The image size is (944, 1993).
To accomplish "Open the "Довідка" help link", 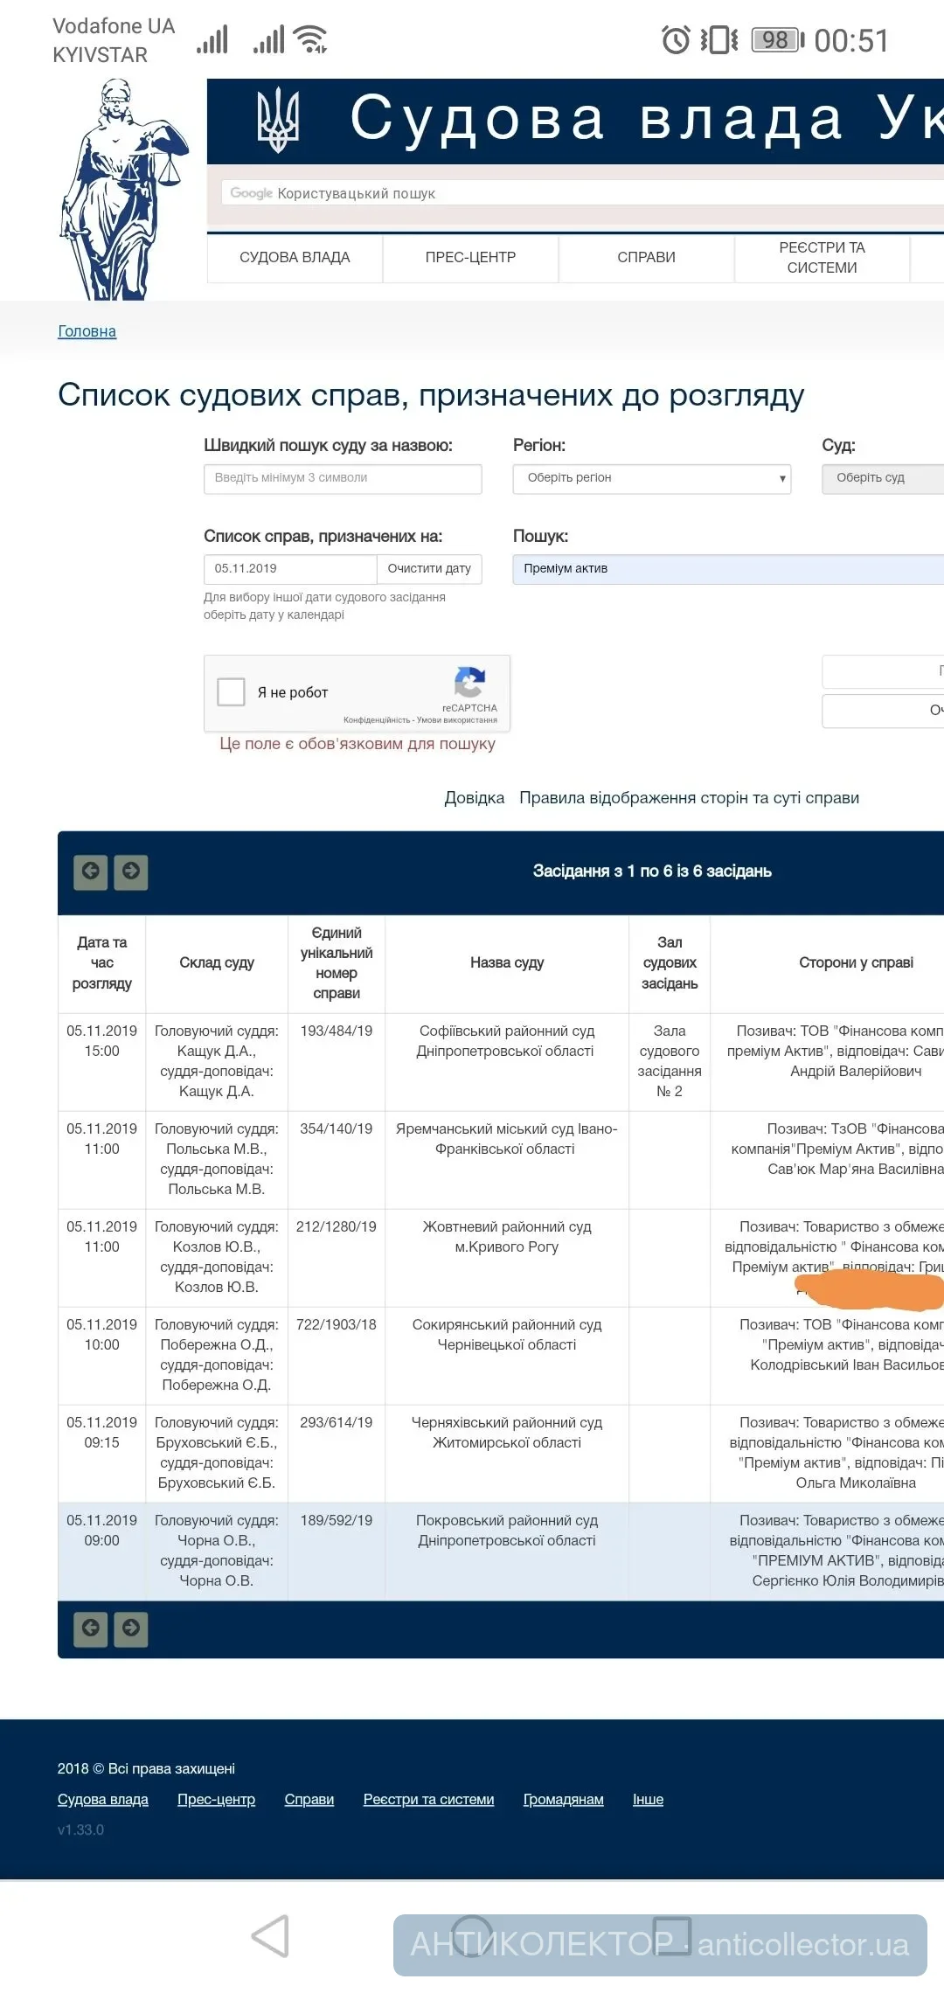I will 474,798.
